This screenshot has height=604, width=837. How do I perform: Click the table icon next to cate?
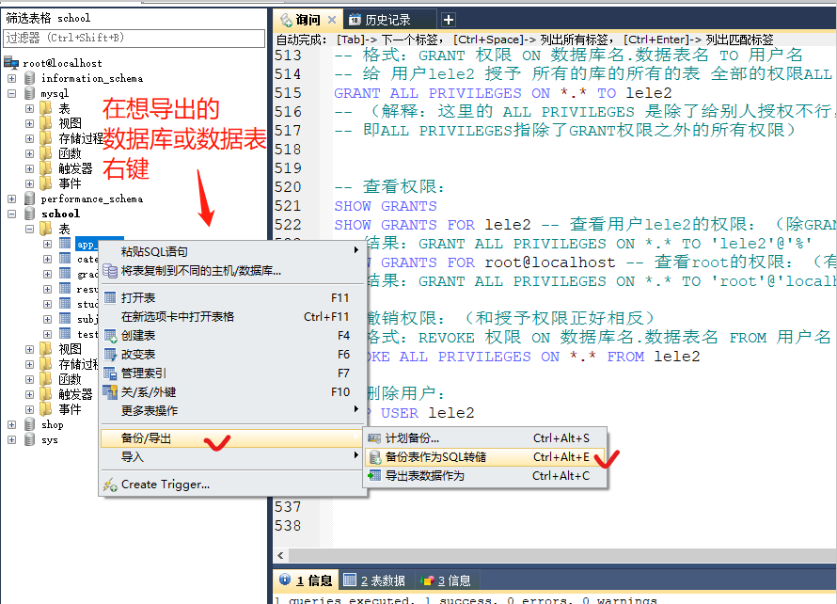click(65, 259)
